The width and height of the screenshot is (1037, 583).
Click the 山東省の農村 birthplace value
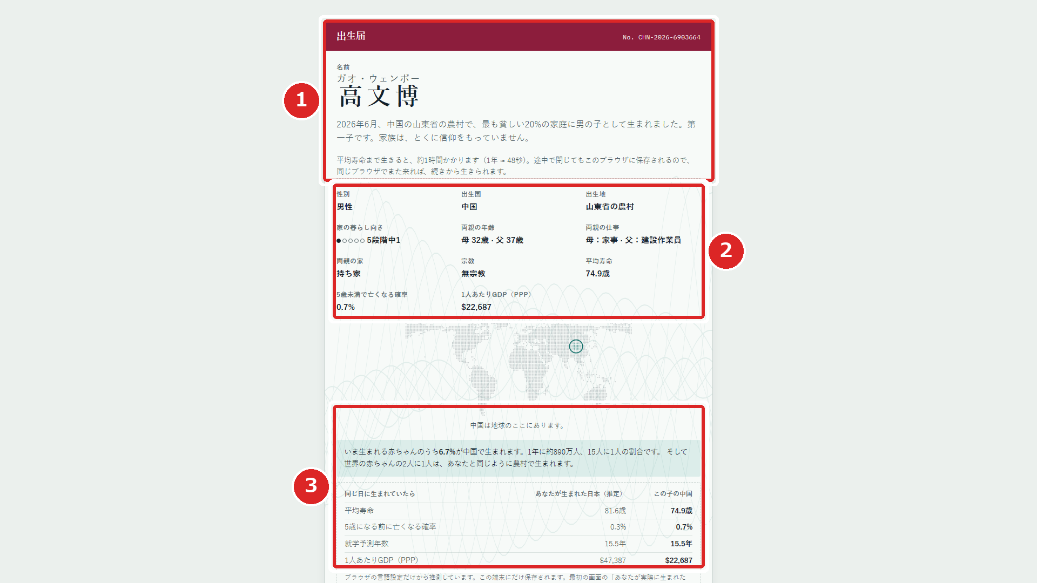click(610, 207)
